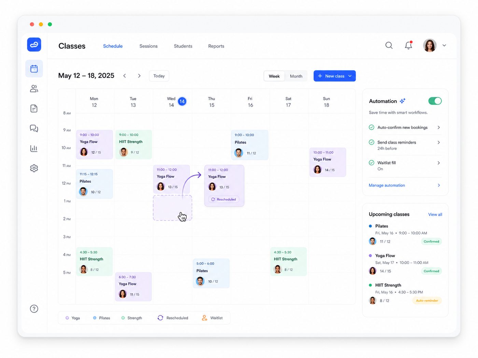
Task: Open the Reports tab
Action: coord(216,46)
